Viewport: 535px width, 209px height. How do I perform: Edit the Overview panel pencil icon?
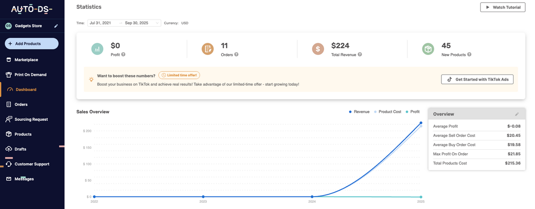[517, 114]
